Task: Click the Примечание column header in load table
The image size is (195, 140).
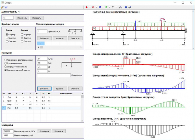Action: click(66, 94)
